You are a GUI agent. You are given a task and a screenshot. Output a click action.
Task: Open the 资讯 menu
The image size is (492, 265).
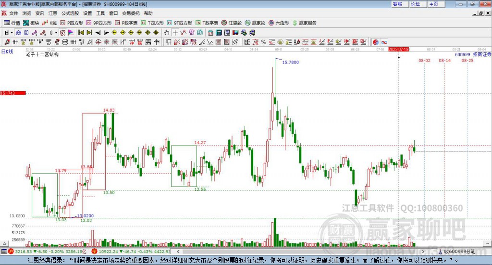[x=39, y=13]
